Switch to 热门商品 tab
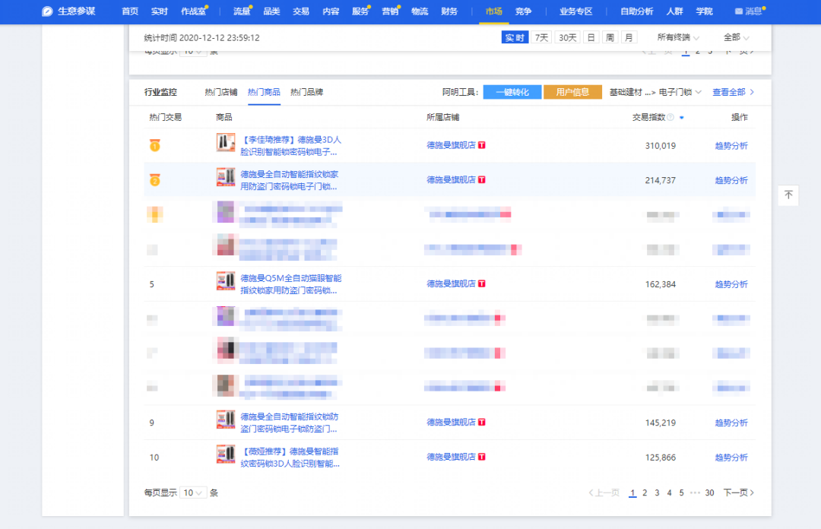The image size is (821, 529). (x=264, y=92)
